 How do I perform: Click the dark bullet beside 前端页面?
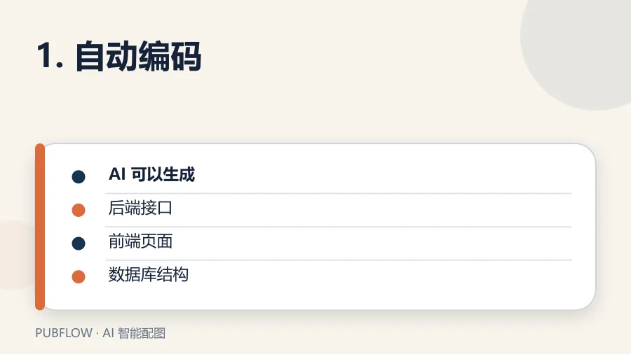(x=79, y=243)
